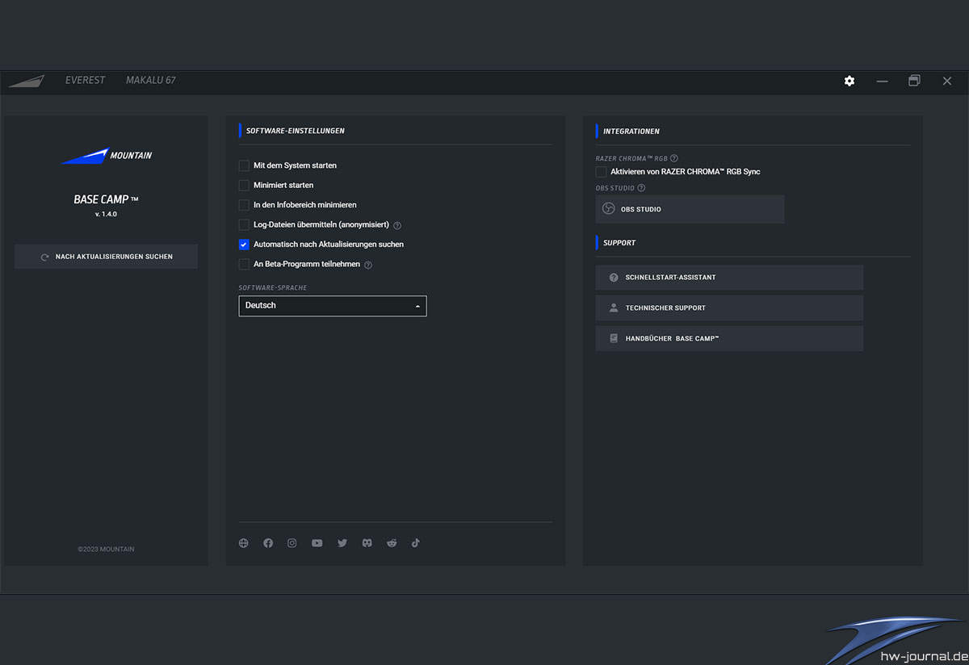Open the website globe icon

tap(244, 543)
